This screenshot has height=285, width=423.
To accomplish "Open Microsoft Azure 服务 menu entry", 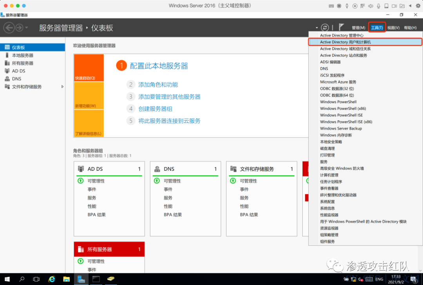I will point(365,82).
